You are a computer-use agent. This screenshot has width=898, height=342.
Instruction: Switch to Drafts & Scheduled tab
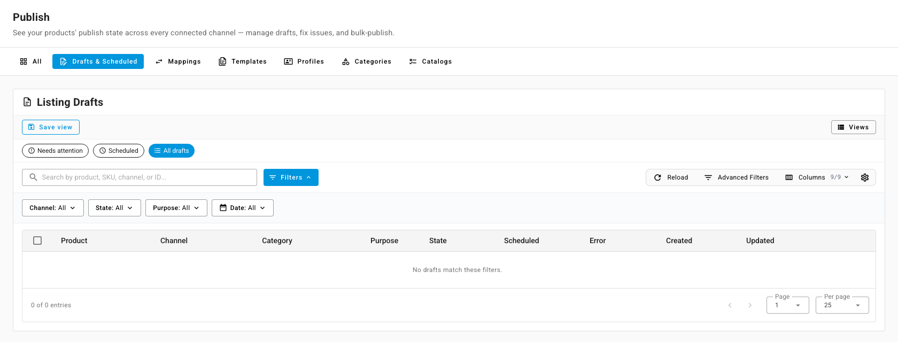[x=98, y=61]
